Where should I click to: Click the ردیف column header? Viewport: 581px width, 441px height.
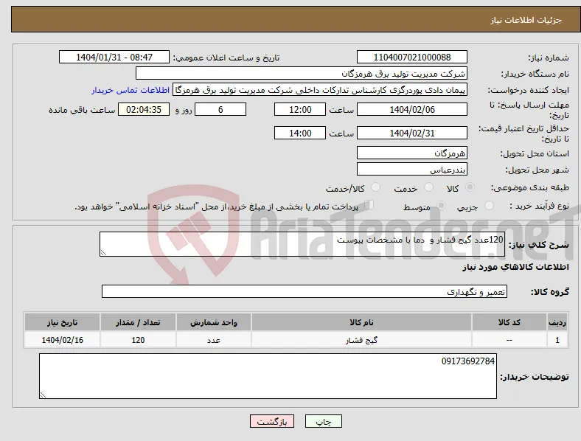coord(557,322)
